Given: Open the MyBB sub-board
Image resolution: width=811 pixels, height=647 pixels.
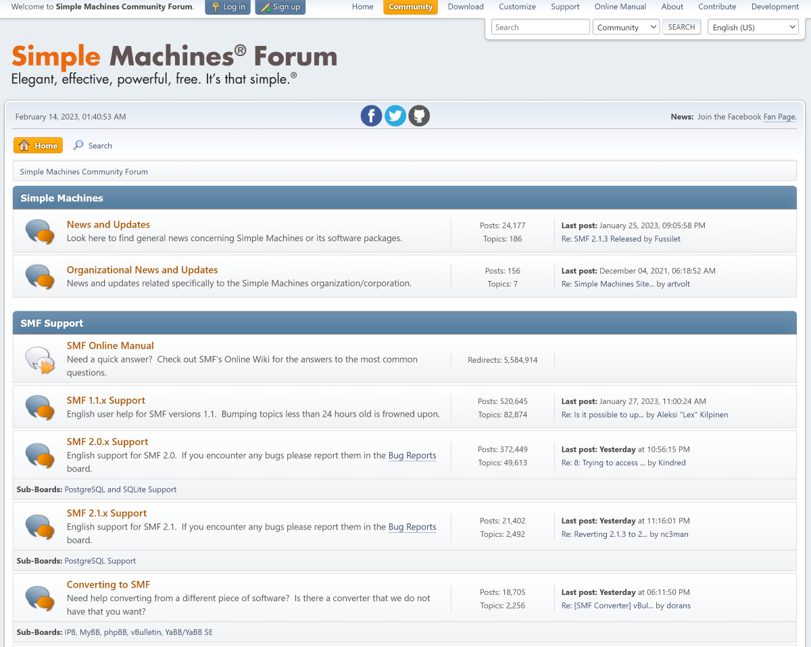Looking at the screenshot, I should point(90,633).
